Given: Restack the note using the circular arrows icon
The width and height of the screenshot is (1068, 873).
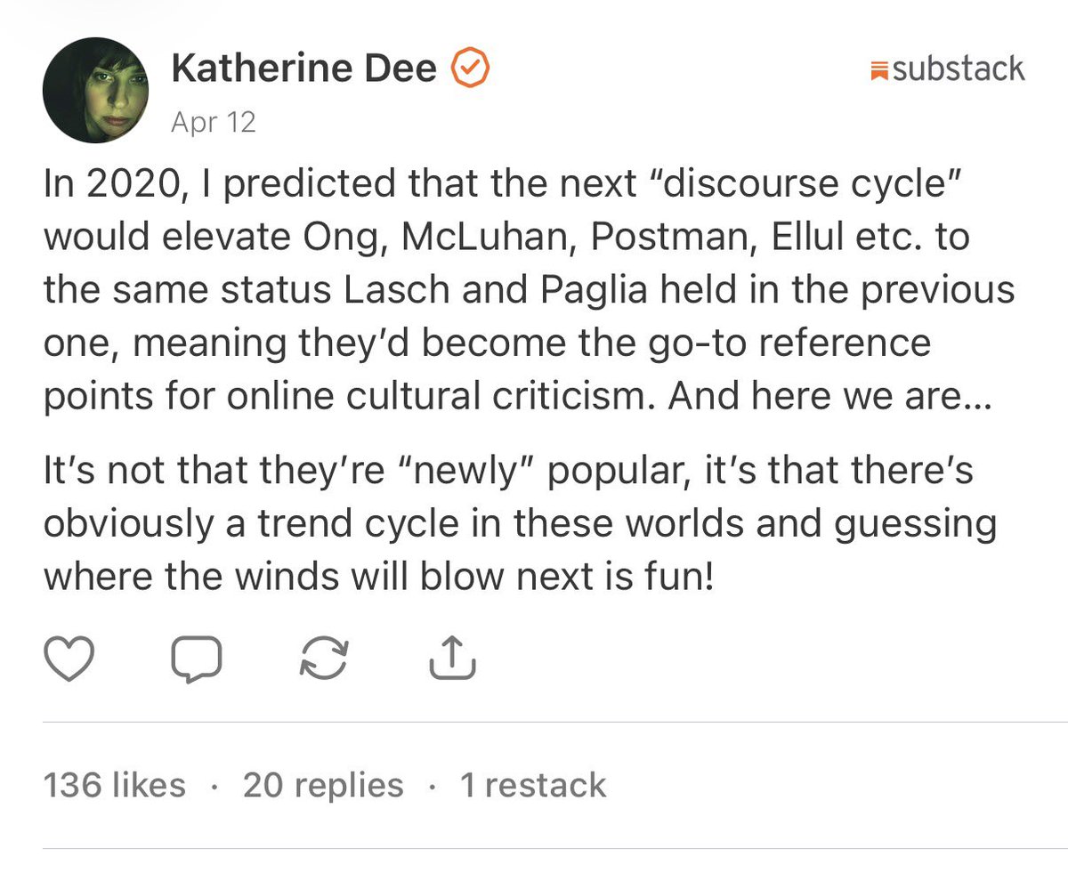Looking at the screenshot, I should (x=325, y=659).
